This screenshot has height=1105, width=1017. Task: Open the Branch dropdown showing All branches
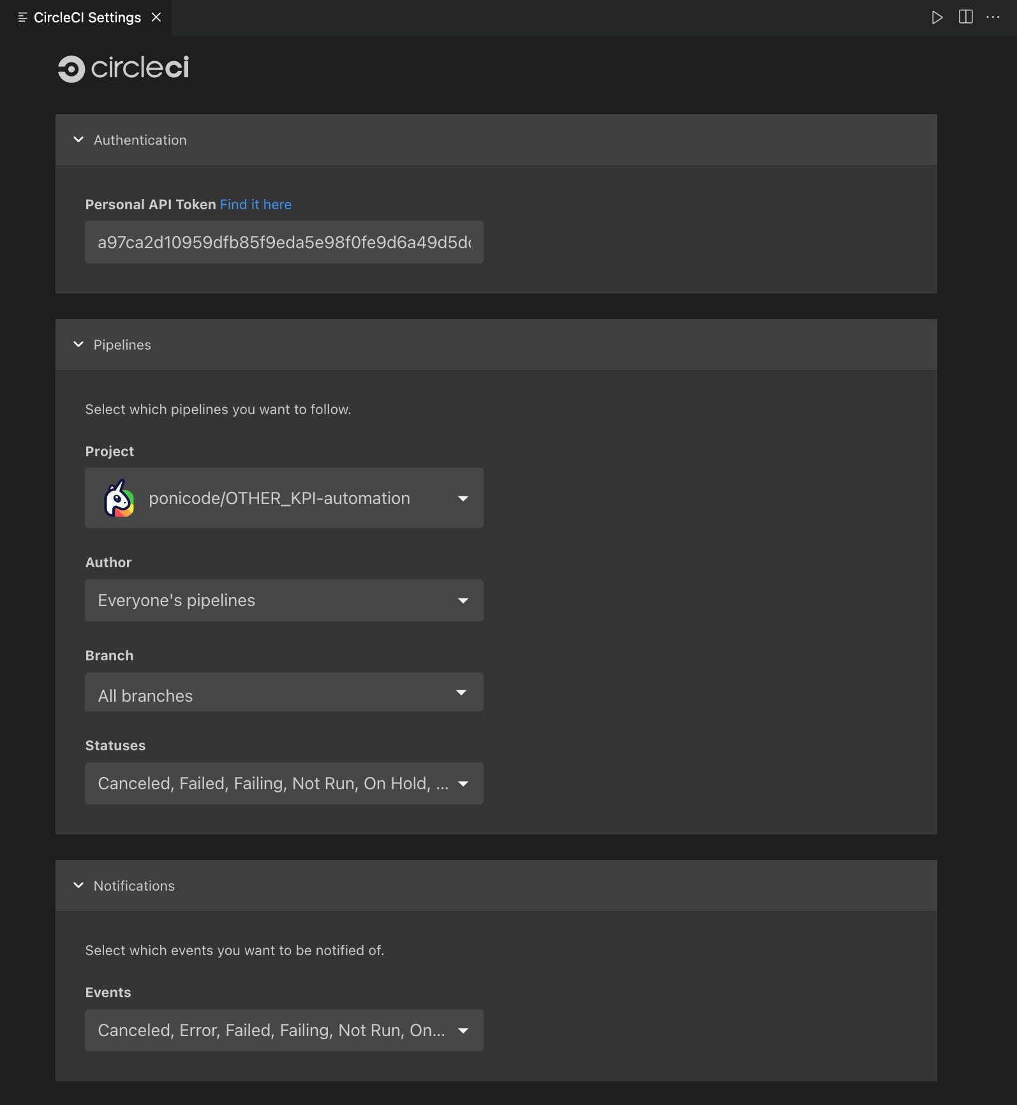tap(283, 692)
